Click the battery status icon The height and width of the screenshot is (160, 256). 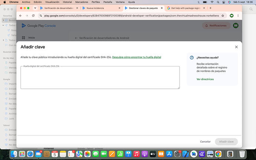click(x=205, y=2)
